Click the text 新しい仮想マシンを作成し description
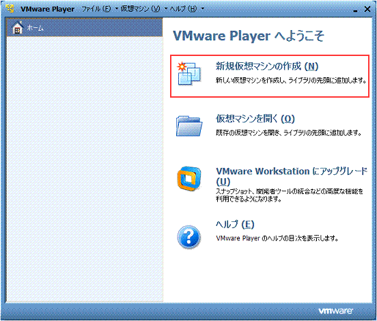This screenshot has height=321, width=377. point(291,81)
